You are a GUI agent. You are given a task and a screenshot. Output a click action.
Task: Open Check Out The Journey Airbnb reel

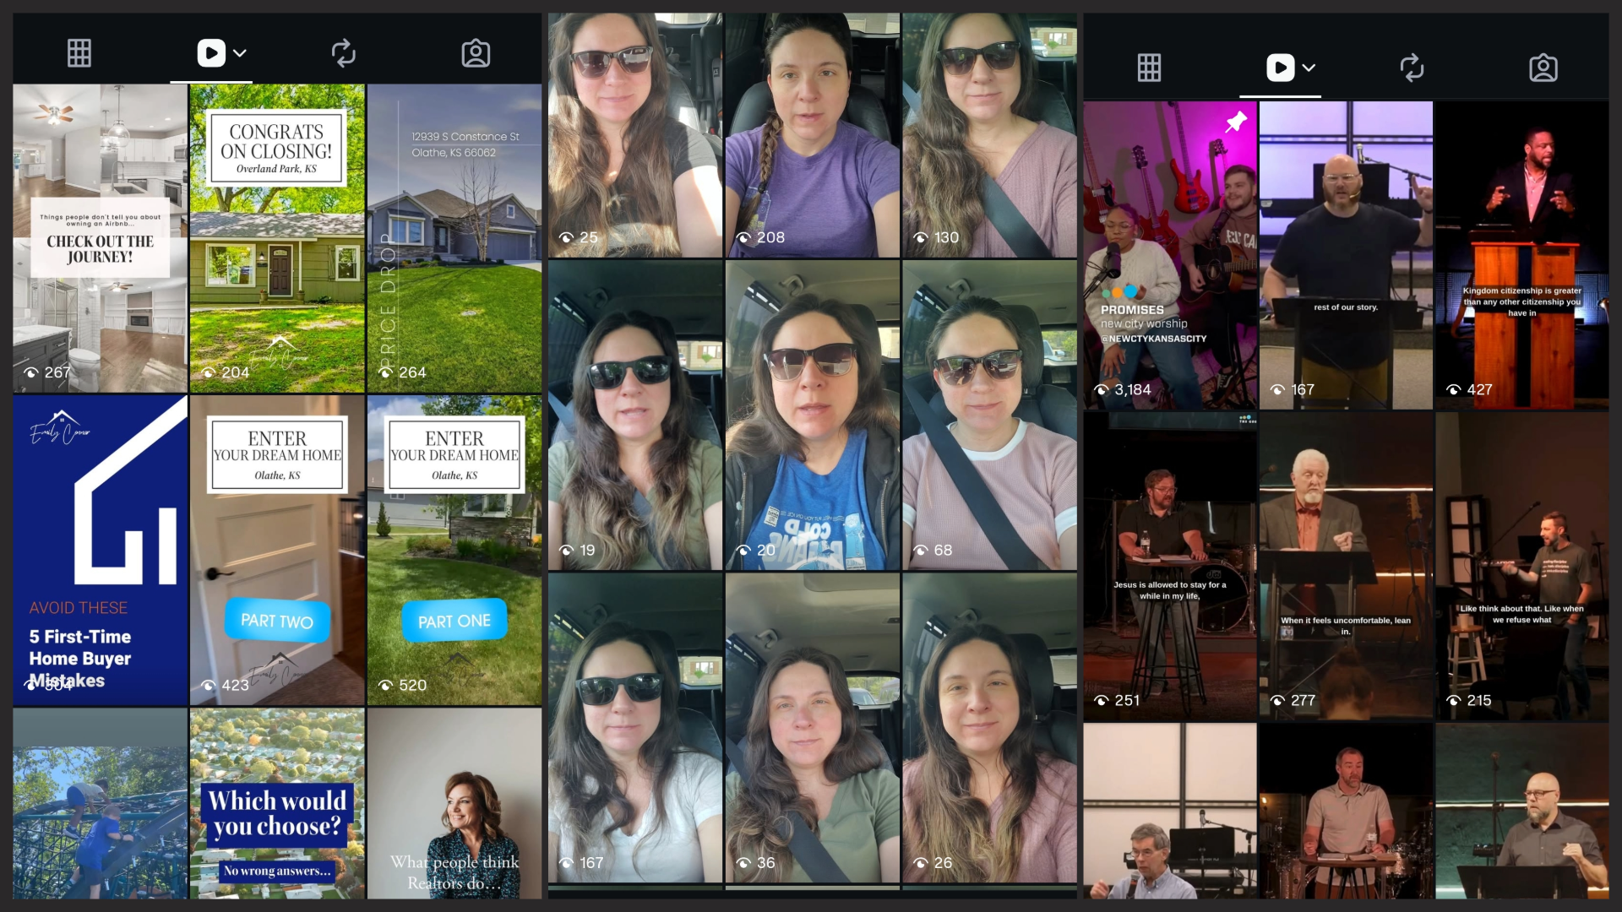(100, 238)
